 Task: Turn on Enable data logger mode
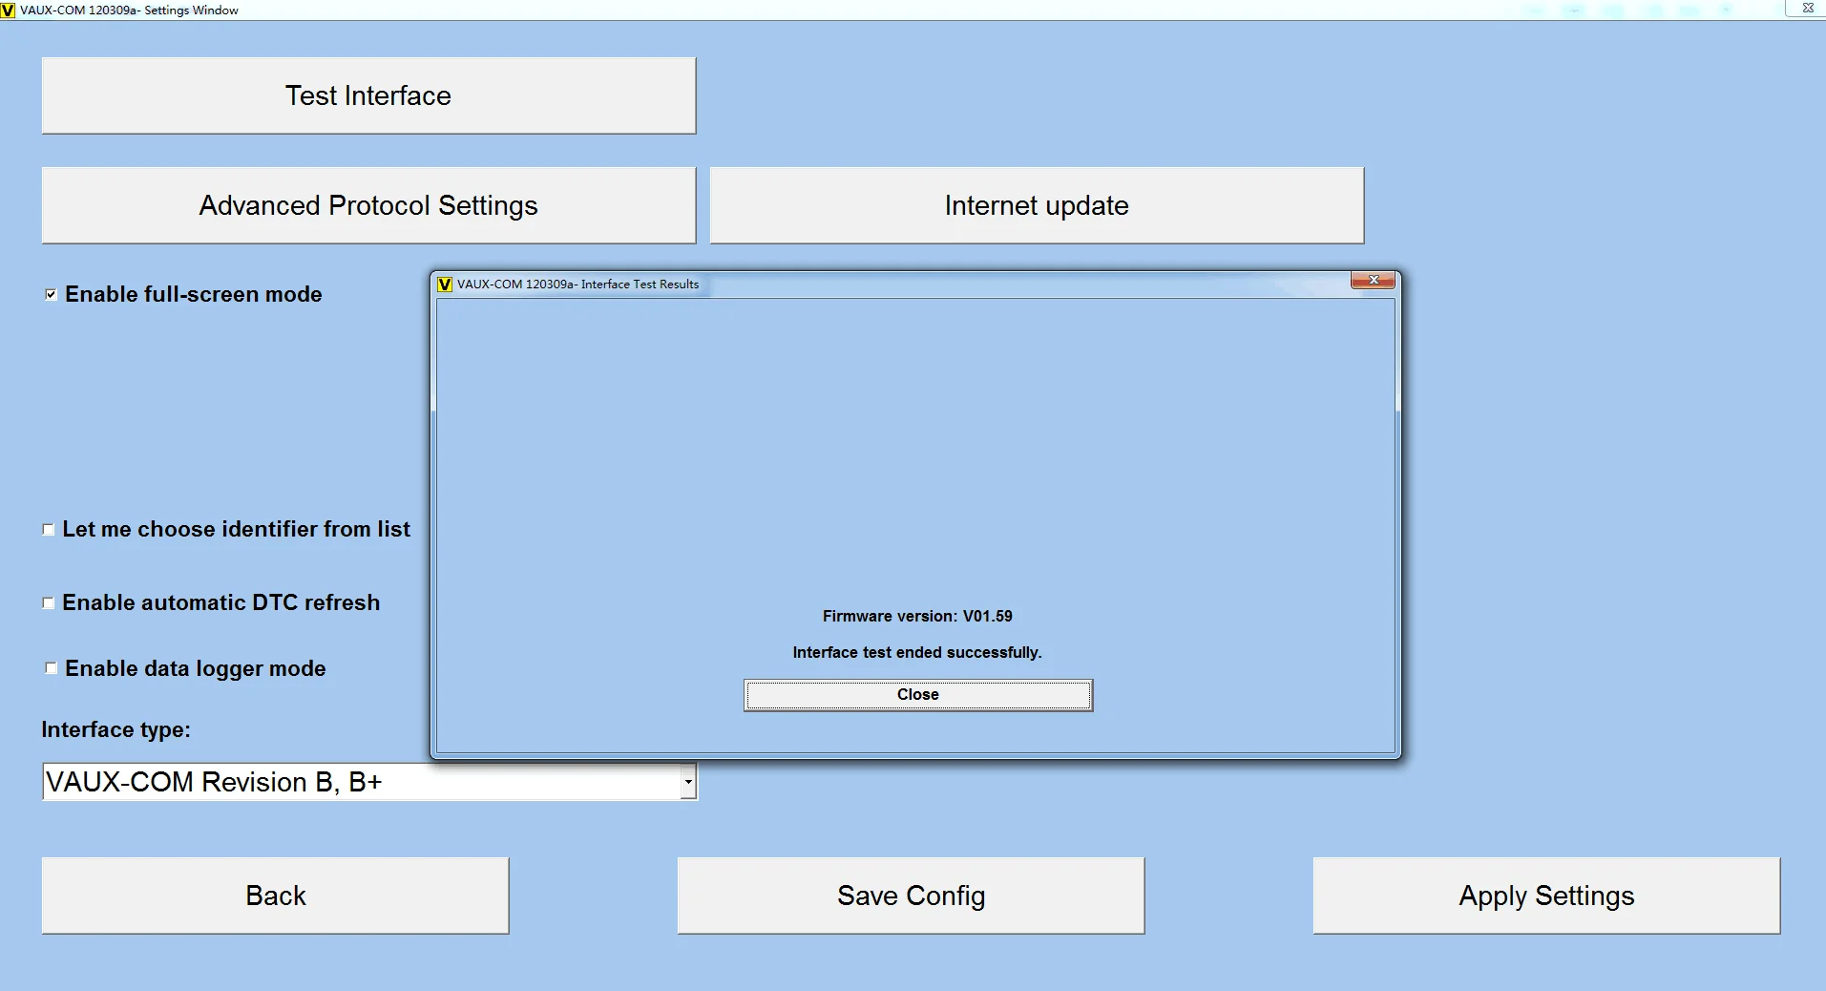click(51, 668)
